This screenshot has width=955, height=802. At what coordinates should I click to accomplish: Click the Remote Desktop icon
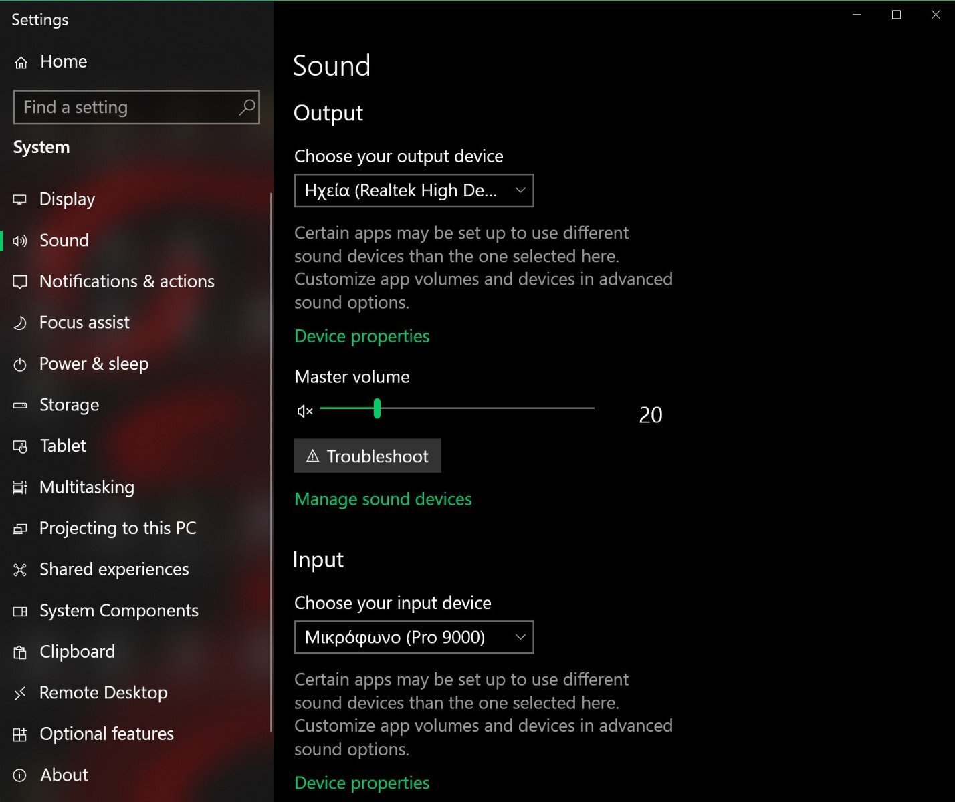pyautogui.click(x=20, y=693)
